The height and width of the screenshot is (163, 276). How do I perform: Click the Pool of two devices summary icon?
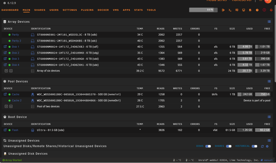(x=33, y=107)
